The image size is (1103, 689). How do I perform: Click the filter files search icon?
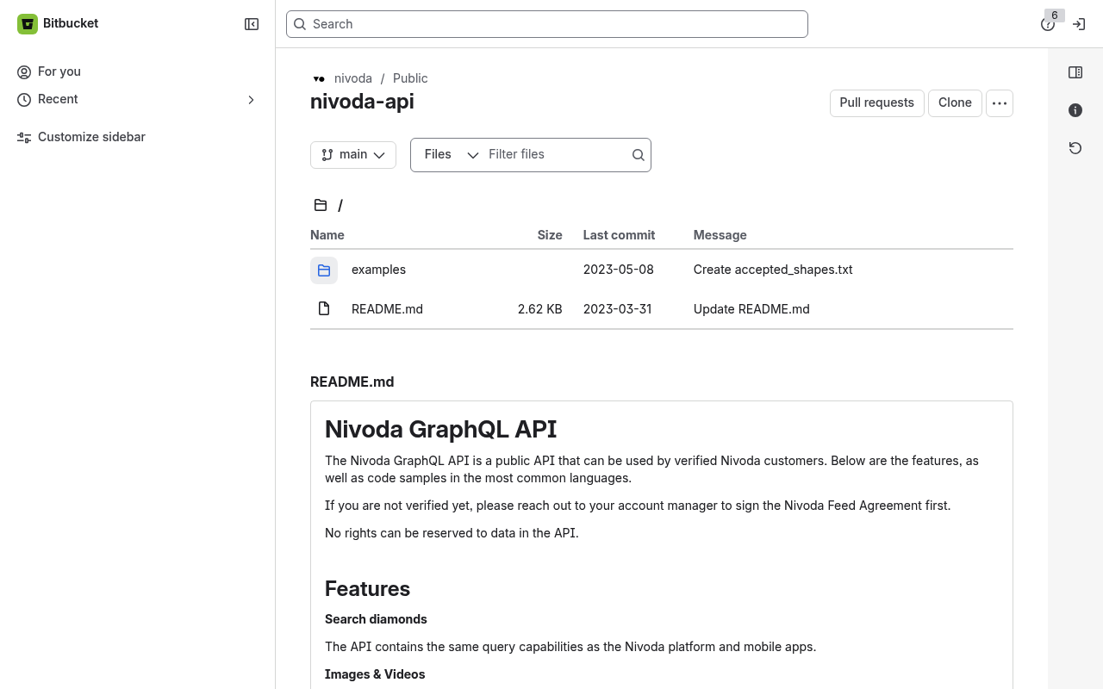point(638,155)
